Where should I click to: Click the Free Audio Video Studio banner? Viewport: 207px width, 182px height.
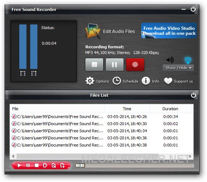point(169,31)
